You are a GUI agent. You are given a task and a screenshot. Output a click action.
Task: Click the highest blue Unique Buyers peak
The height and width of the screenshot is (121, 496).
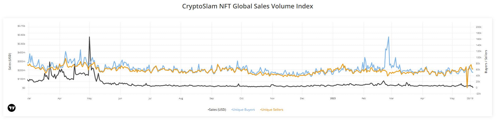(388, 37)
